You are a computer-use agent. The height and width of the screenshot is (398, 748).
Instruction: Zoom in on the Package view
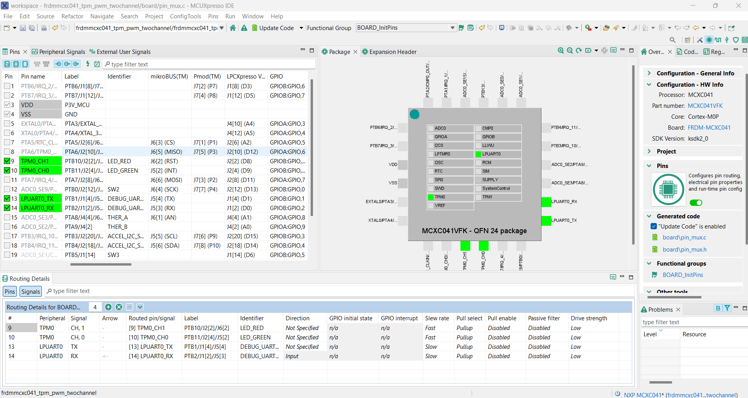[561, 51]
